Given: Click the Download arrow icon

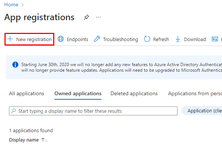Looking at the screenshot, I should (x=178, y=39).
